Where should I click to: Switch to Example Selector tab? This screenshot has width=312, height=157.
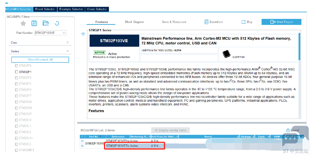click(x=71, y=9)
